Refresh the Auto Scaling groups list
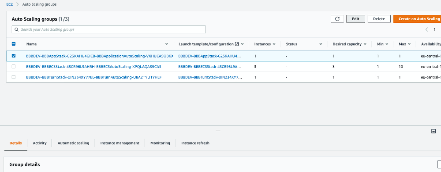The image size is (441, 172). [337, 19]
